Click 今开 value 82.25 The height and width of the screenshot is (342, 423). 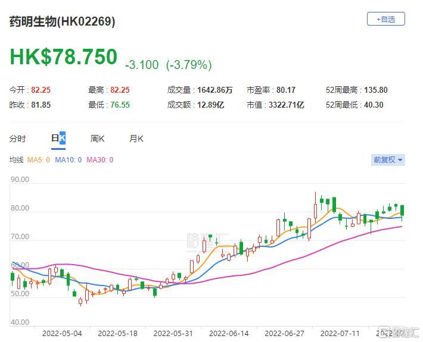tap(41, 90)
